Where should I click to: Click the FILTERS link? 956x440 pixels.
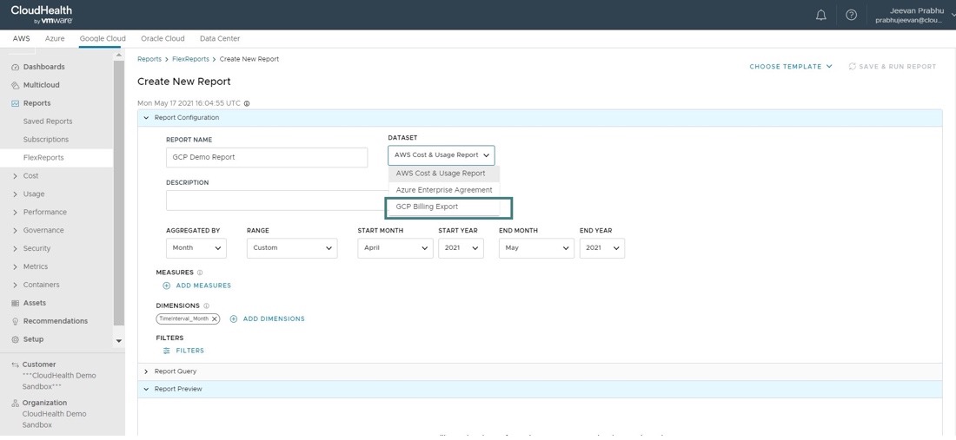pos(190,351)
